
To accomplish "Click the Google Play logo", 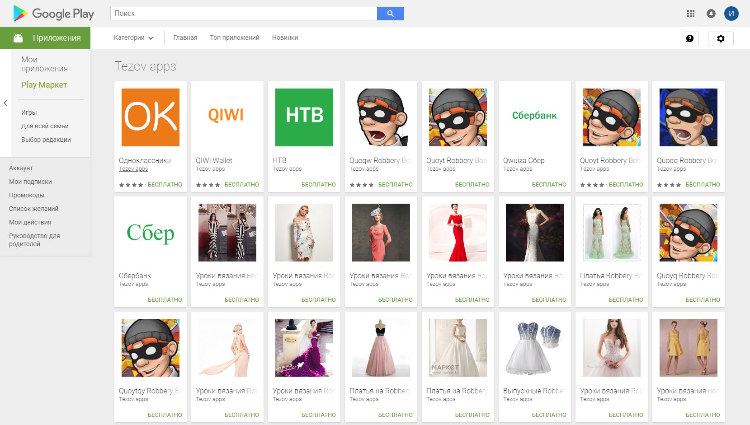I will click(54, 14).
